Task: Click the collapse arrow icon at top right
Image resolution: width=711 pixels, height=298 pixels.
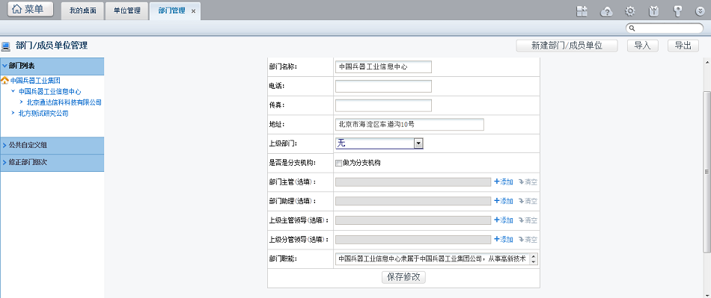Action: 700,12
